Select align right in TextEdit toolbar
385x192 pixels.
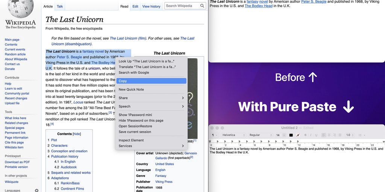tap(334, 135)
